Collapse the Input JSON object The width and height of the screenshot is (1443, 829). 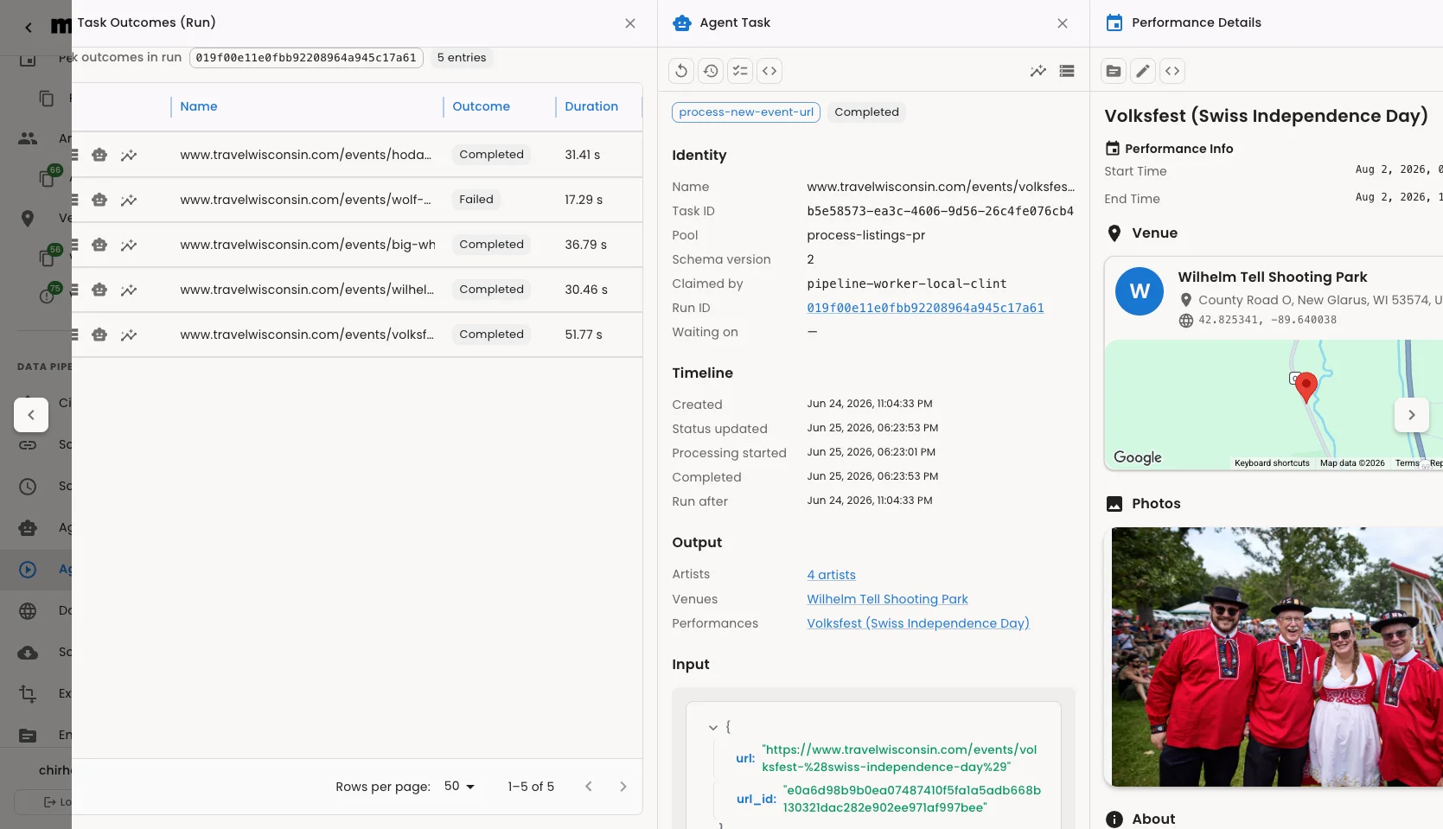pyautogui.click(x=713, y=728)
